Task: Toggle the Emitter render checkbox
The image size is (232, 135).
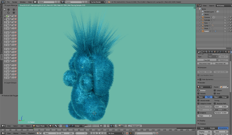Action: [198, 90]
